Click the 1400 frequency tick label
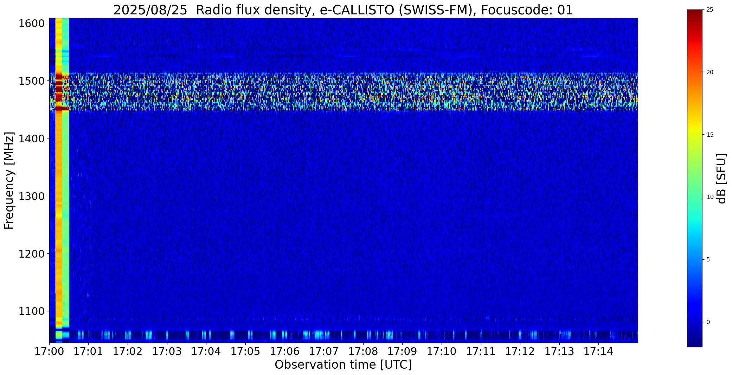732x375 pixels. (31, 139)
